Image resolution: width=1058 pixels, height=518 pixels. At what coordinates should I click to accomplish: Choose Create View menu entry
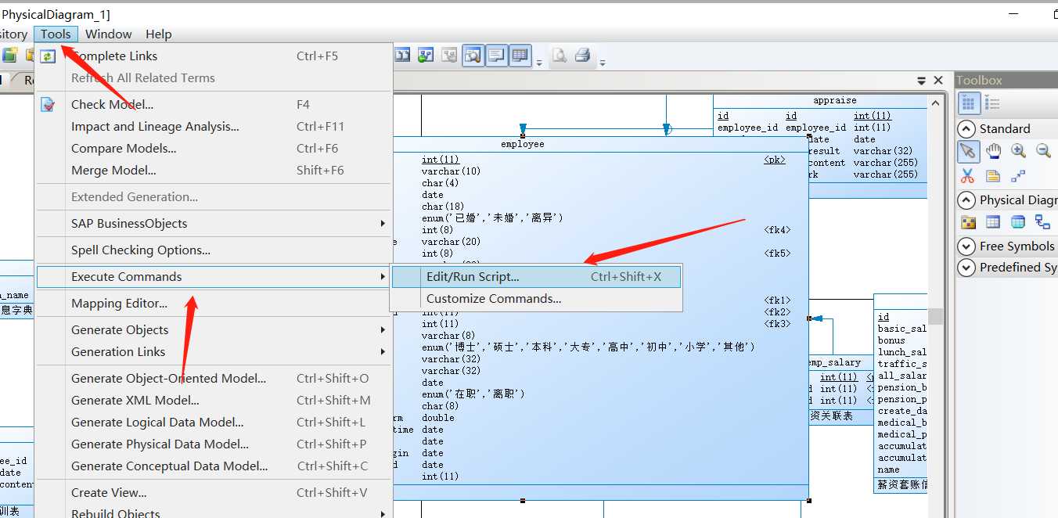[x=213, y=493]
